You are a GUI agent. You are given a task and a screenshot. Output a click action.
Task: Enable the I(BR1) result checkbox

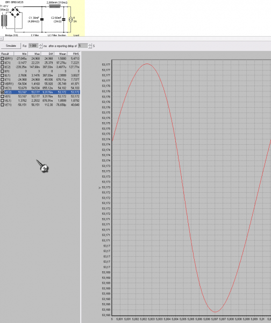tap(2, 59)
